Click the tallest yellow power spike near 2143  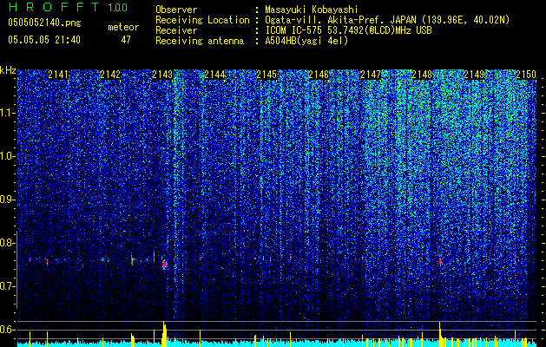164,334
